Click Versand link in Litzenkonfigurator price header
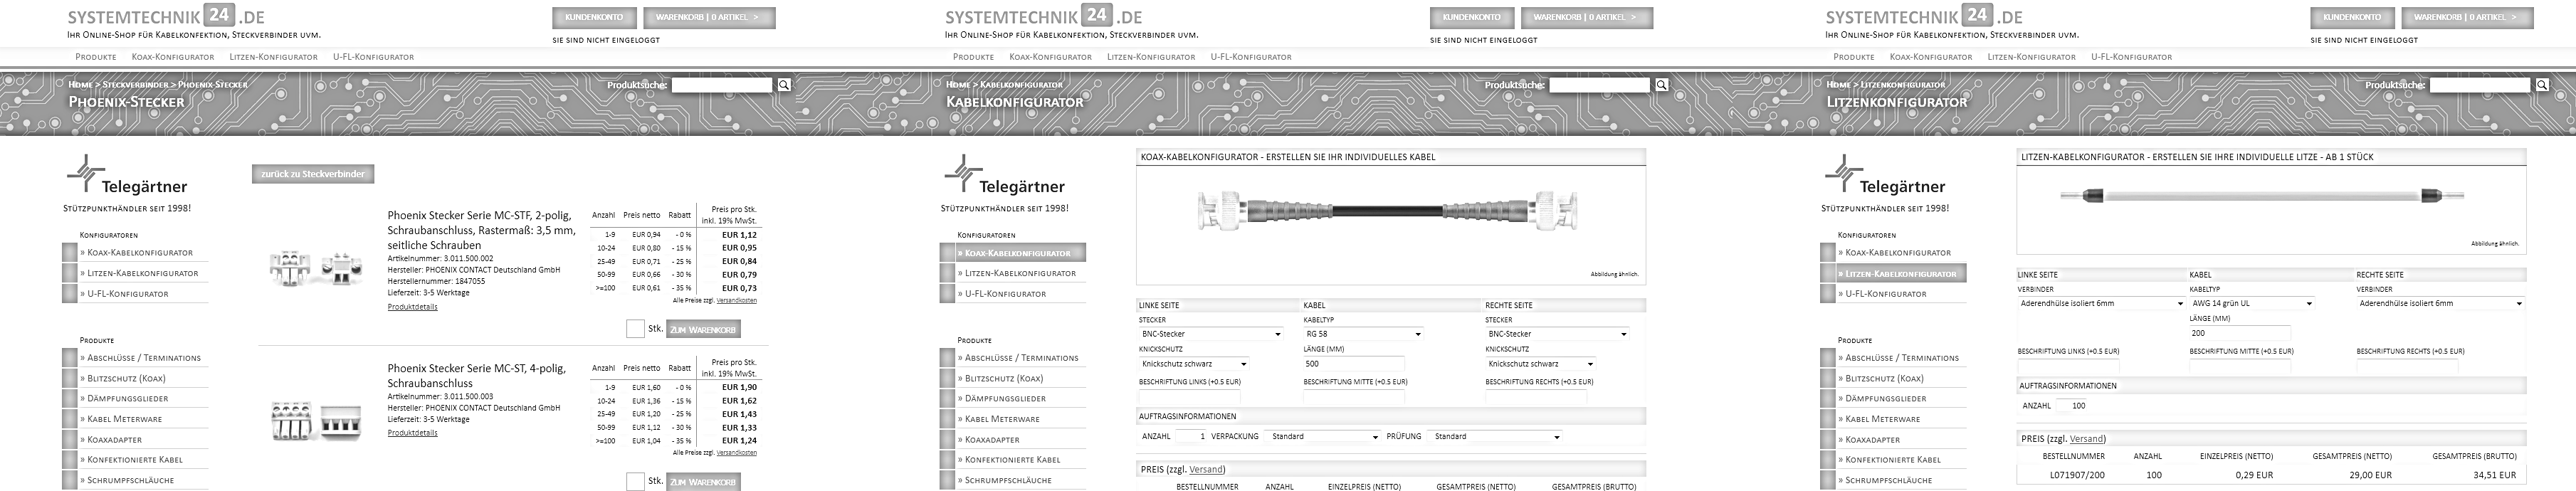 (2086, 439)
